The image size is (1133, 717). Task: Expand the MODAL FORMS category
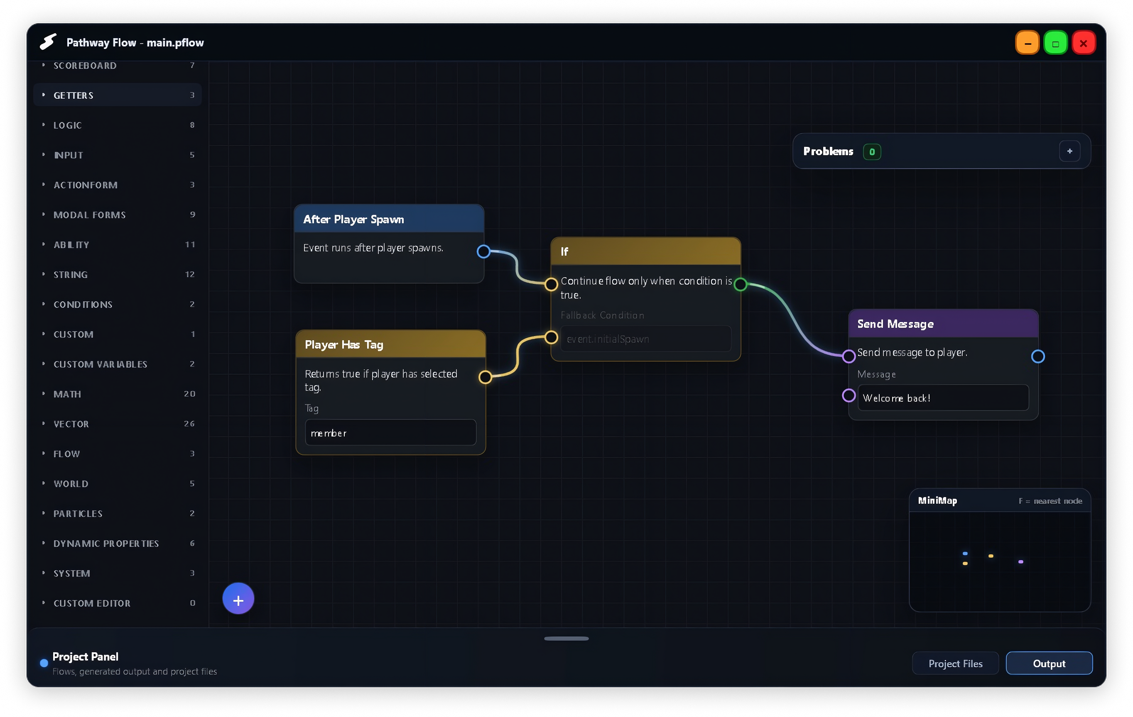pos(118,215)
